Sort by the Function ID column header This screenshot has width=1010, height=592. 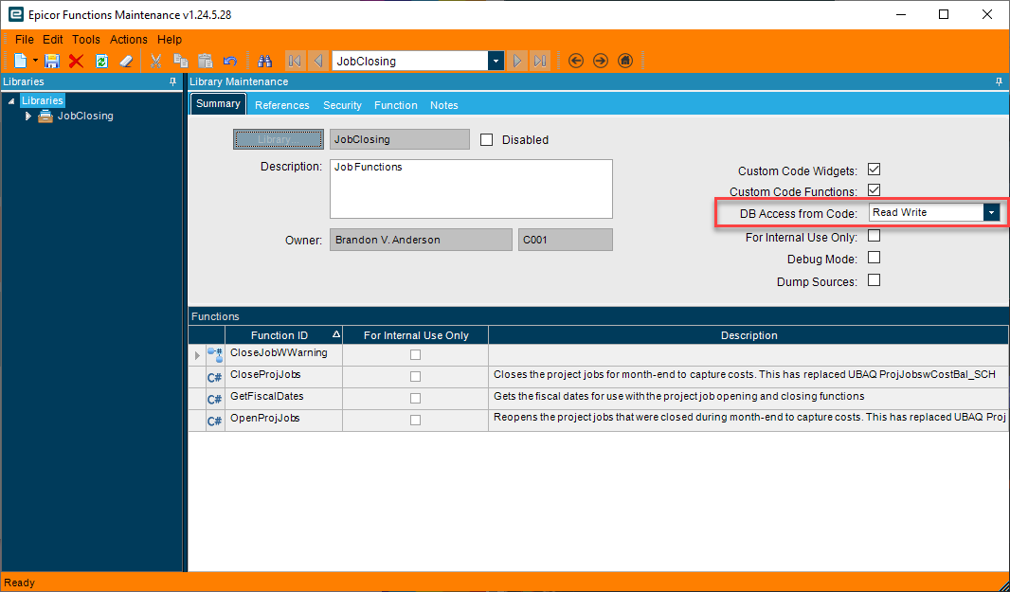click(x=283, y=335)
